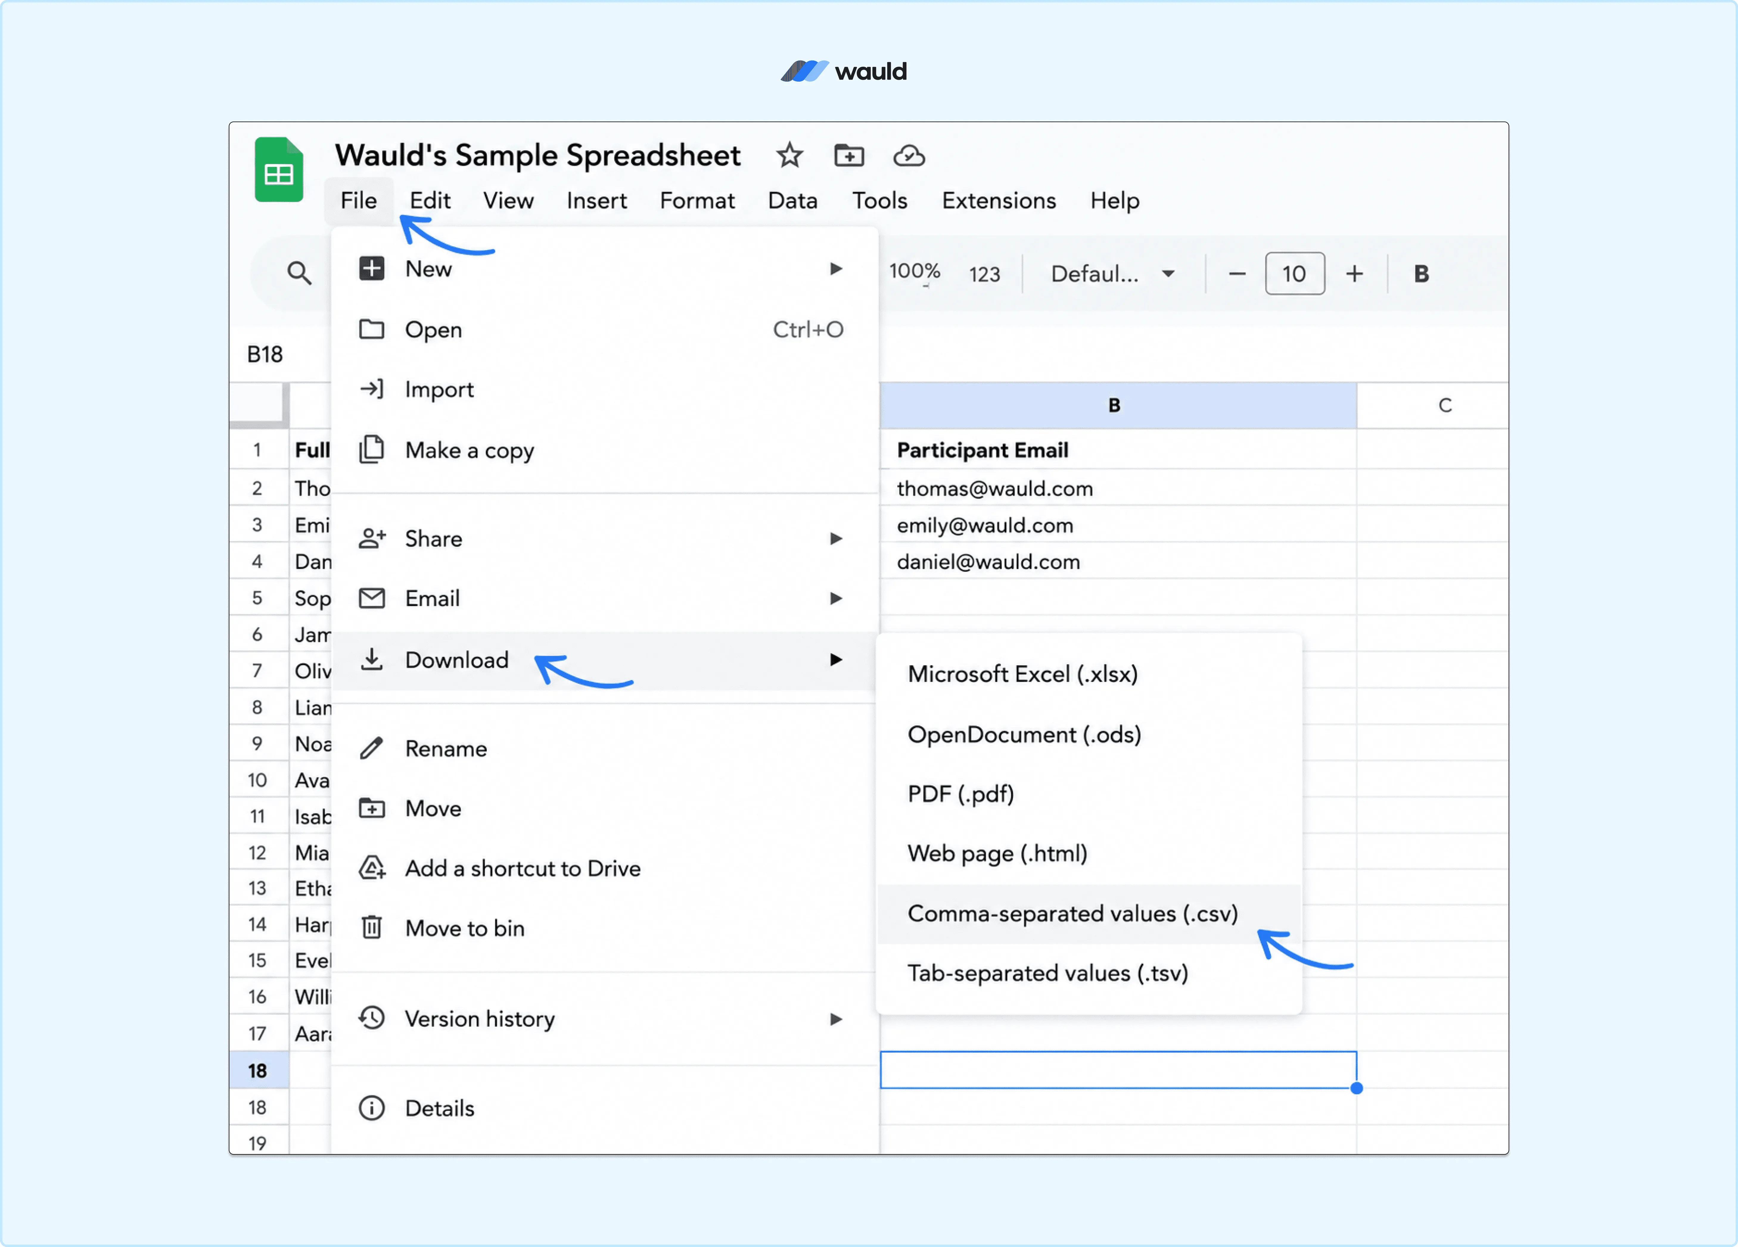1738x1247 pixels.
Task: Click the pencil Rename icon
Action: 372,748
